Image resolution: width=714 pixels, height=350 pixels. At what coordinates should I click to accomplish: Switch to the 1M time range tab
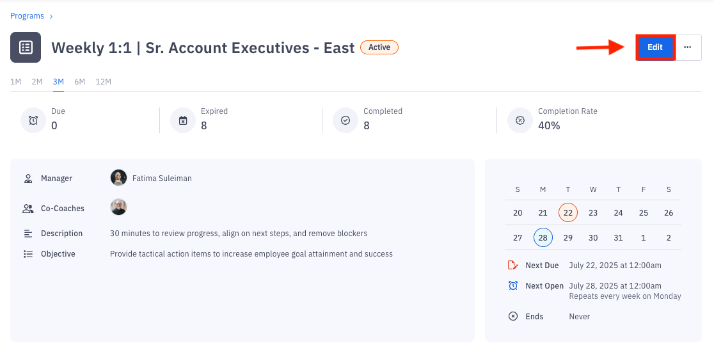16,81
